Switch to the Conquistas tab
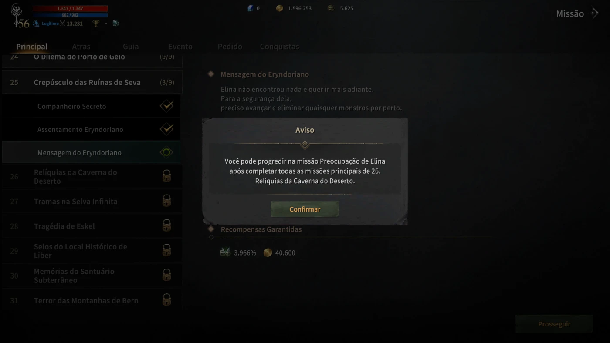This screenshot has width=610, height=343. click(279, 47)
